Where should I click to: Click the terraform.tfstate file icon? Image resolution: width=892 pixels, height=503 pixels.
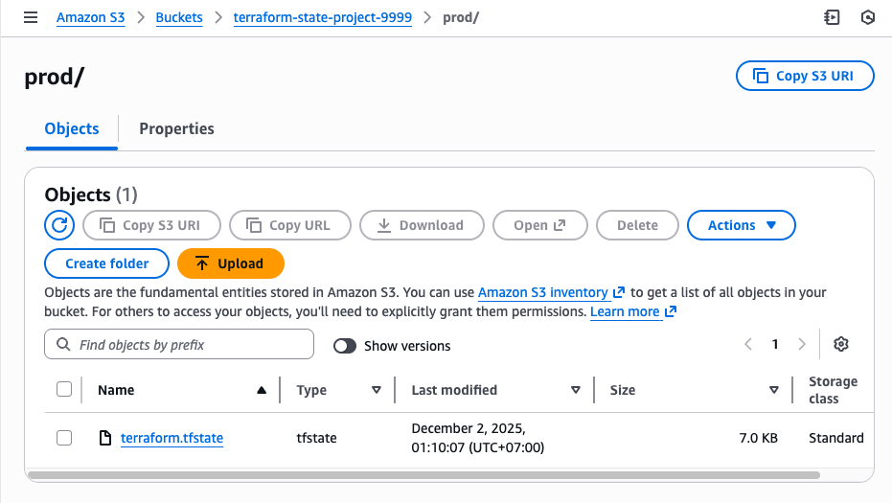pos(106,438)
